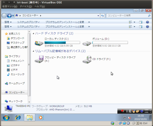Click the language bar help question icon

coord(142,111)
